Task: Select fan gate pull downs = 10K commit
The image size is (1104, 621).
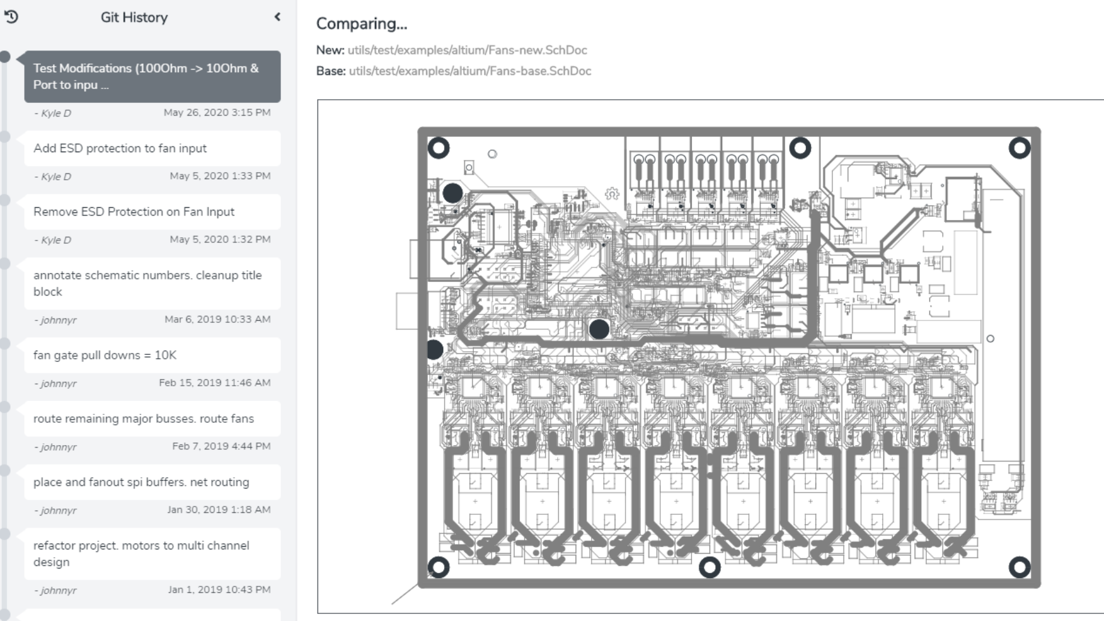Action: click(152, 355)
